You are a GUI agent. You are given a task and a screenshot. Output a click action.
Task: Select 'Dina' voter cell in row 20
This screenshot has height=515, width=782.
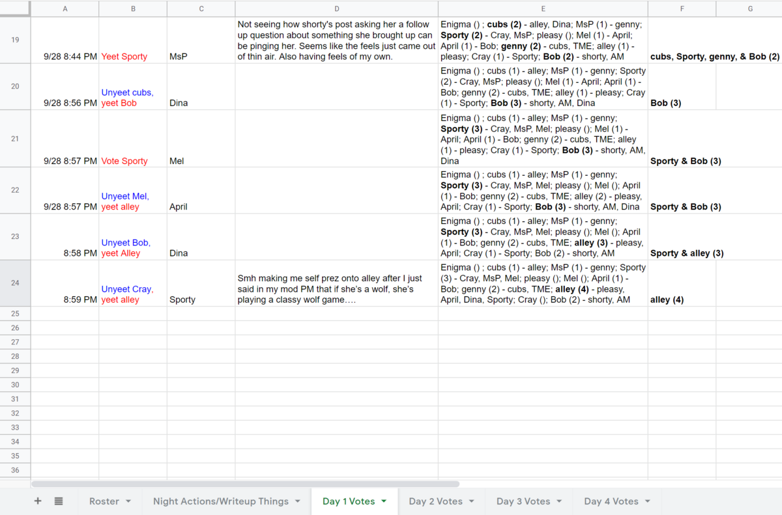click(x=201, y=87)
